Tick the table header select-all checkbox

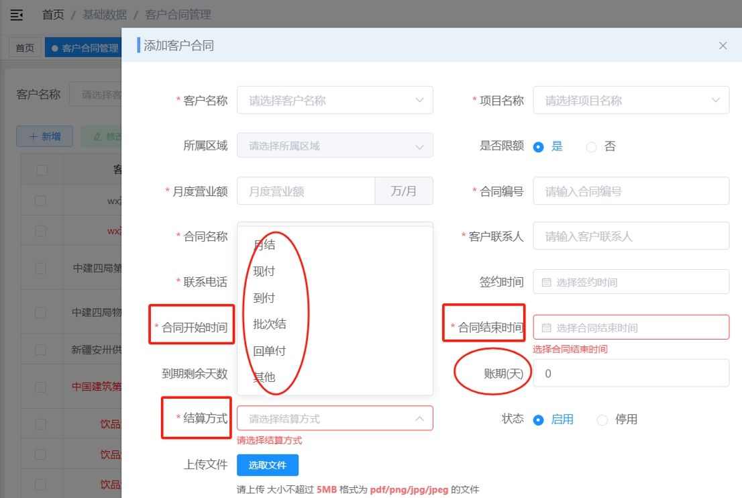42,170
